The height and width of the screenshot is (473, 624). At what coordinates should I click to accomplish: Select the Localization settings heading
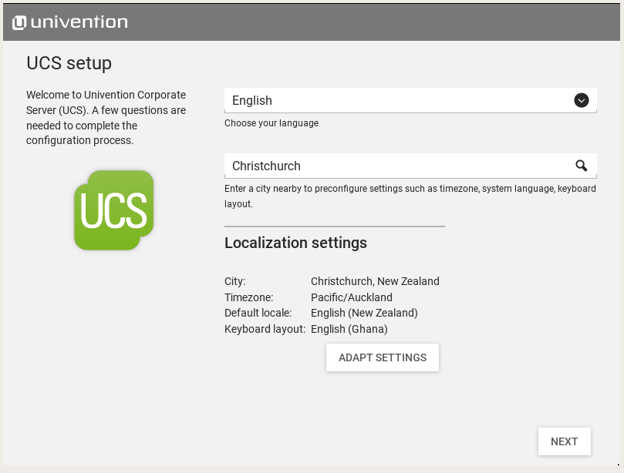click(x=295, y=243)
